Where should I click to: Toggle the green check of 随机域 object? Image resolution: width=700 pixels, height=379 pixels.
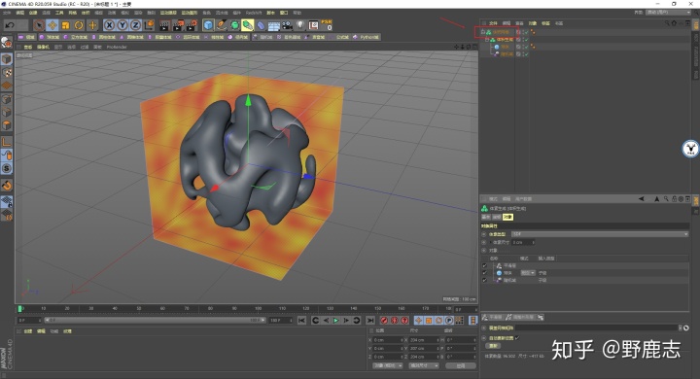526,54
